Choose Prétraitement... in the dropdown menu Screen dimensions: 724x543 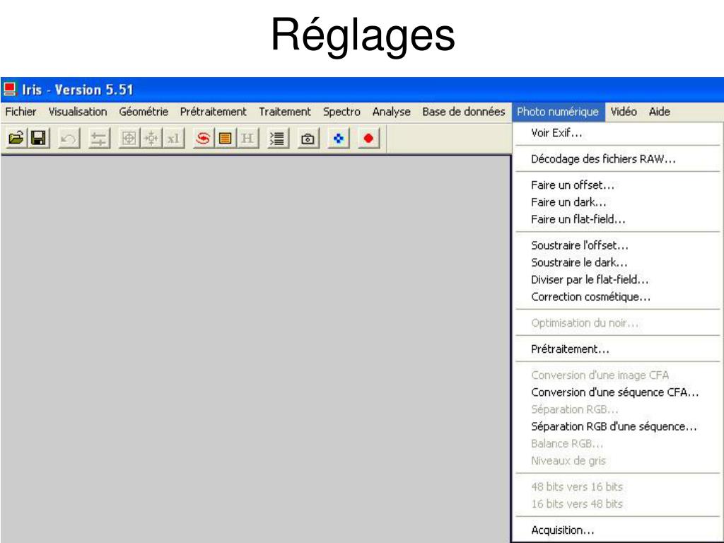click(617, 349)
